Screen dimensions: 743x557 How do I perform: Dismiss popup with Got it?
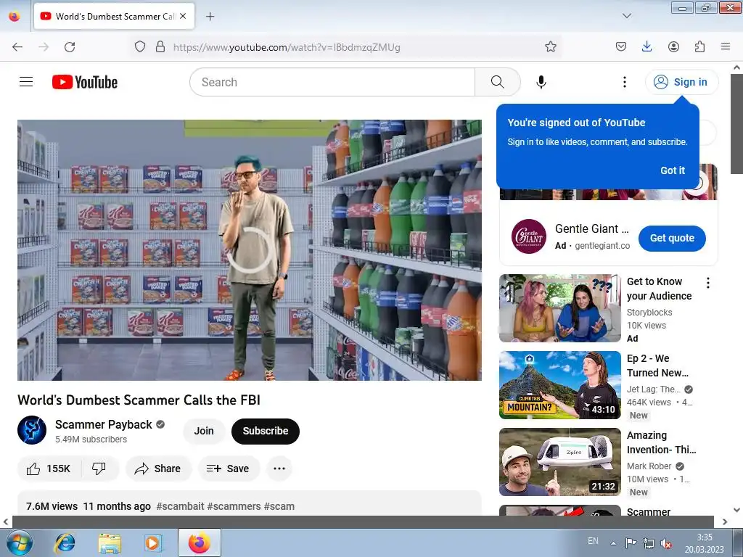click(x=673, y=170)
